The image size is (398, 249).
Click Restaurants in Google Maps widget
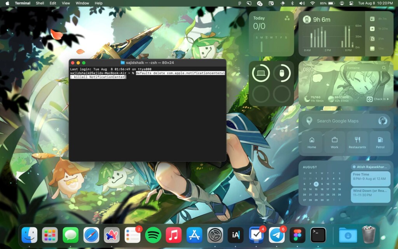click(x=357, y=142)
